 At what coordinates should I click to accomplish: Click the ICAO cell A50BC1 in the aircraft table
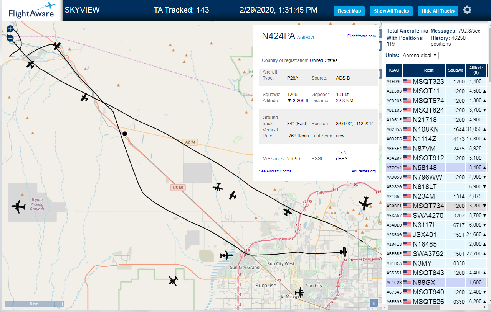[x=394, y=206]
